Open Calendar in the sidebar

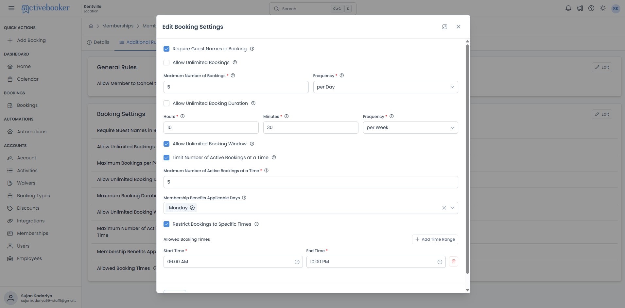(28, 79)
